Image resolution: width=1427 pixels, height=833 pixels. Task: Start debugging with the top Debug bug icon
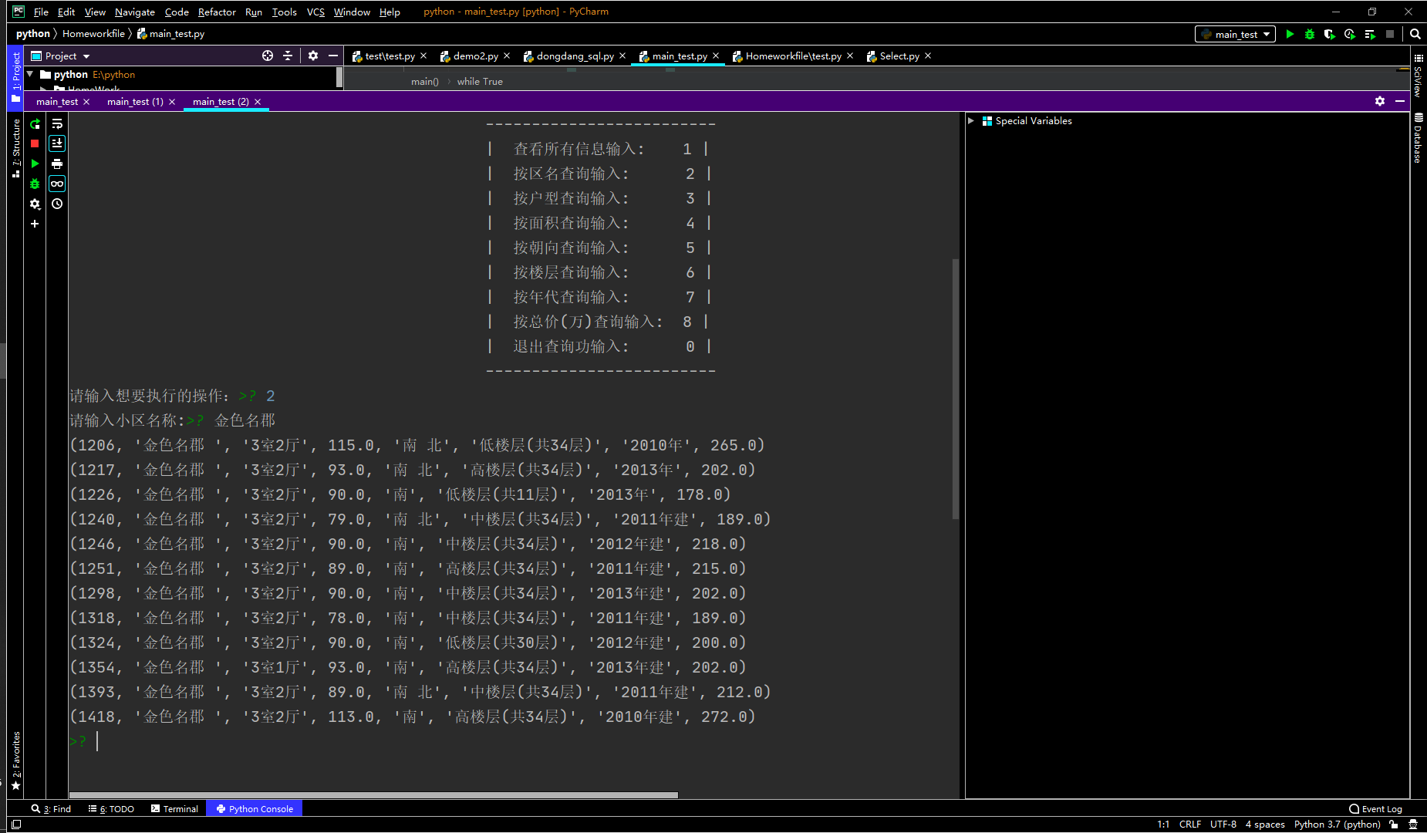click(x=1310, y=34)
